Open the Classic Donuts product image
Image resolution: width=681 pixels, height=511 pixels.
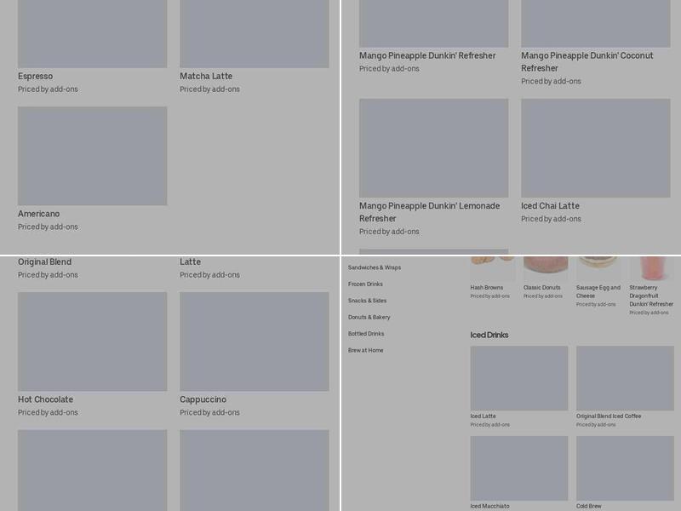coord(546,267)
